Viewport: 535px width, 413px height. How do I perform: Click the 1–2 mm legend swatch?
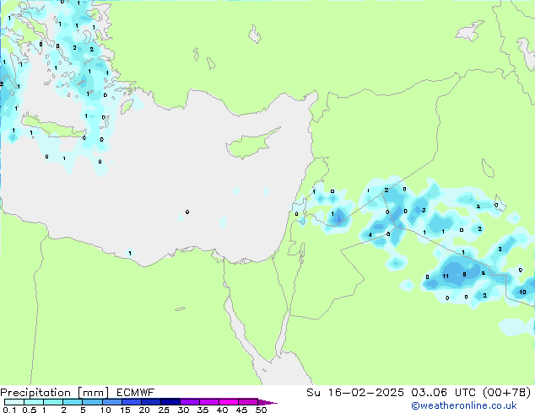pos(53,402)
